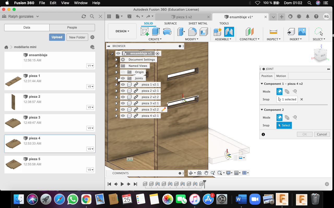The image size is (334, 208).
Task: Search the data panel
Action: [x=92, y=16]
